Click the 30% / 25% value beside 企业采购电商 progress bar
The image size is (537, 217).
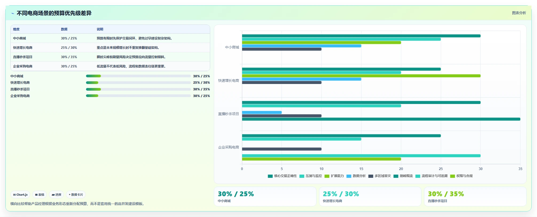click(202, 96)
